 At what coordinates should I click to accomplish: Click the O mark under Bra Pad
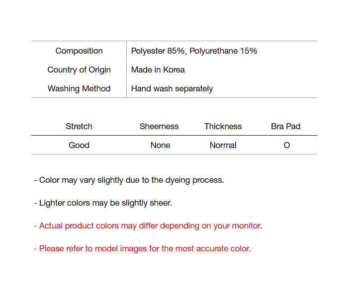(x=286, y=145)
